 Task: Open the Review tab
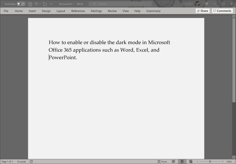click(112, 11)
